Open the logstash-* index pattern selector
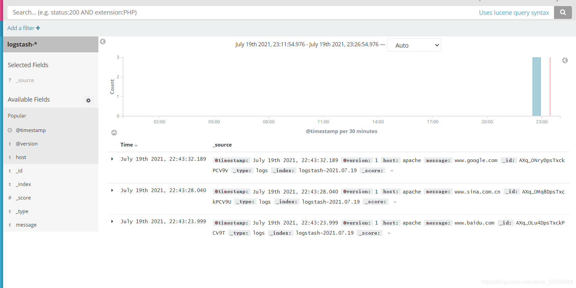 click(x=51, y=44)
